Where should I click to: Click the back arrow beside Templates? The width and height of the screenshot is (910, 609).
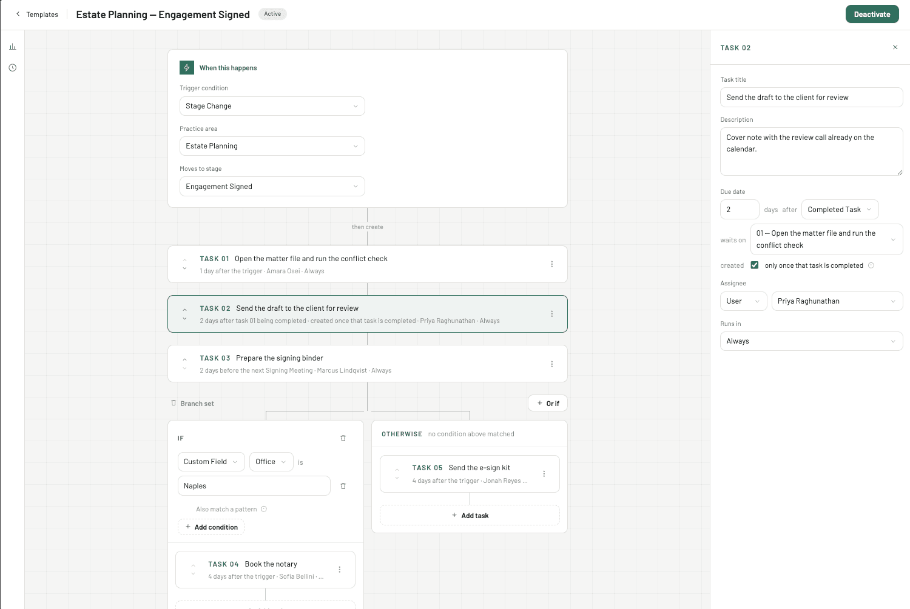18,14
